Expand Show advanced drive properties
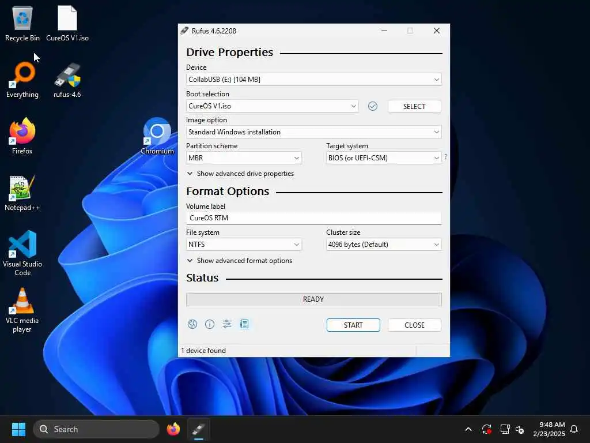Screen dimensions: 590x443 click(x=240, y=174)
